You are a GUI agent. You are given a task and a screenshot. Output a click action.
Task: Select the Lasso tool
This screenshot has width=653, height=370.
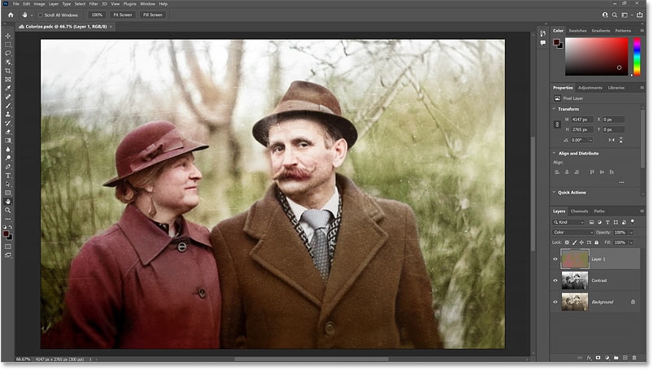point(8,54)
